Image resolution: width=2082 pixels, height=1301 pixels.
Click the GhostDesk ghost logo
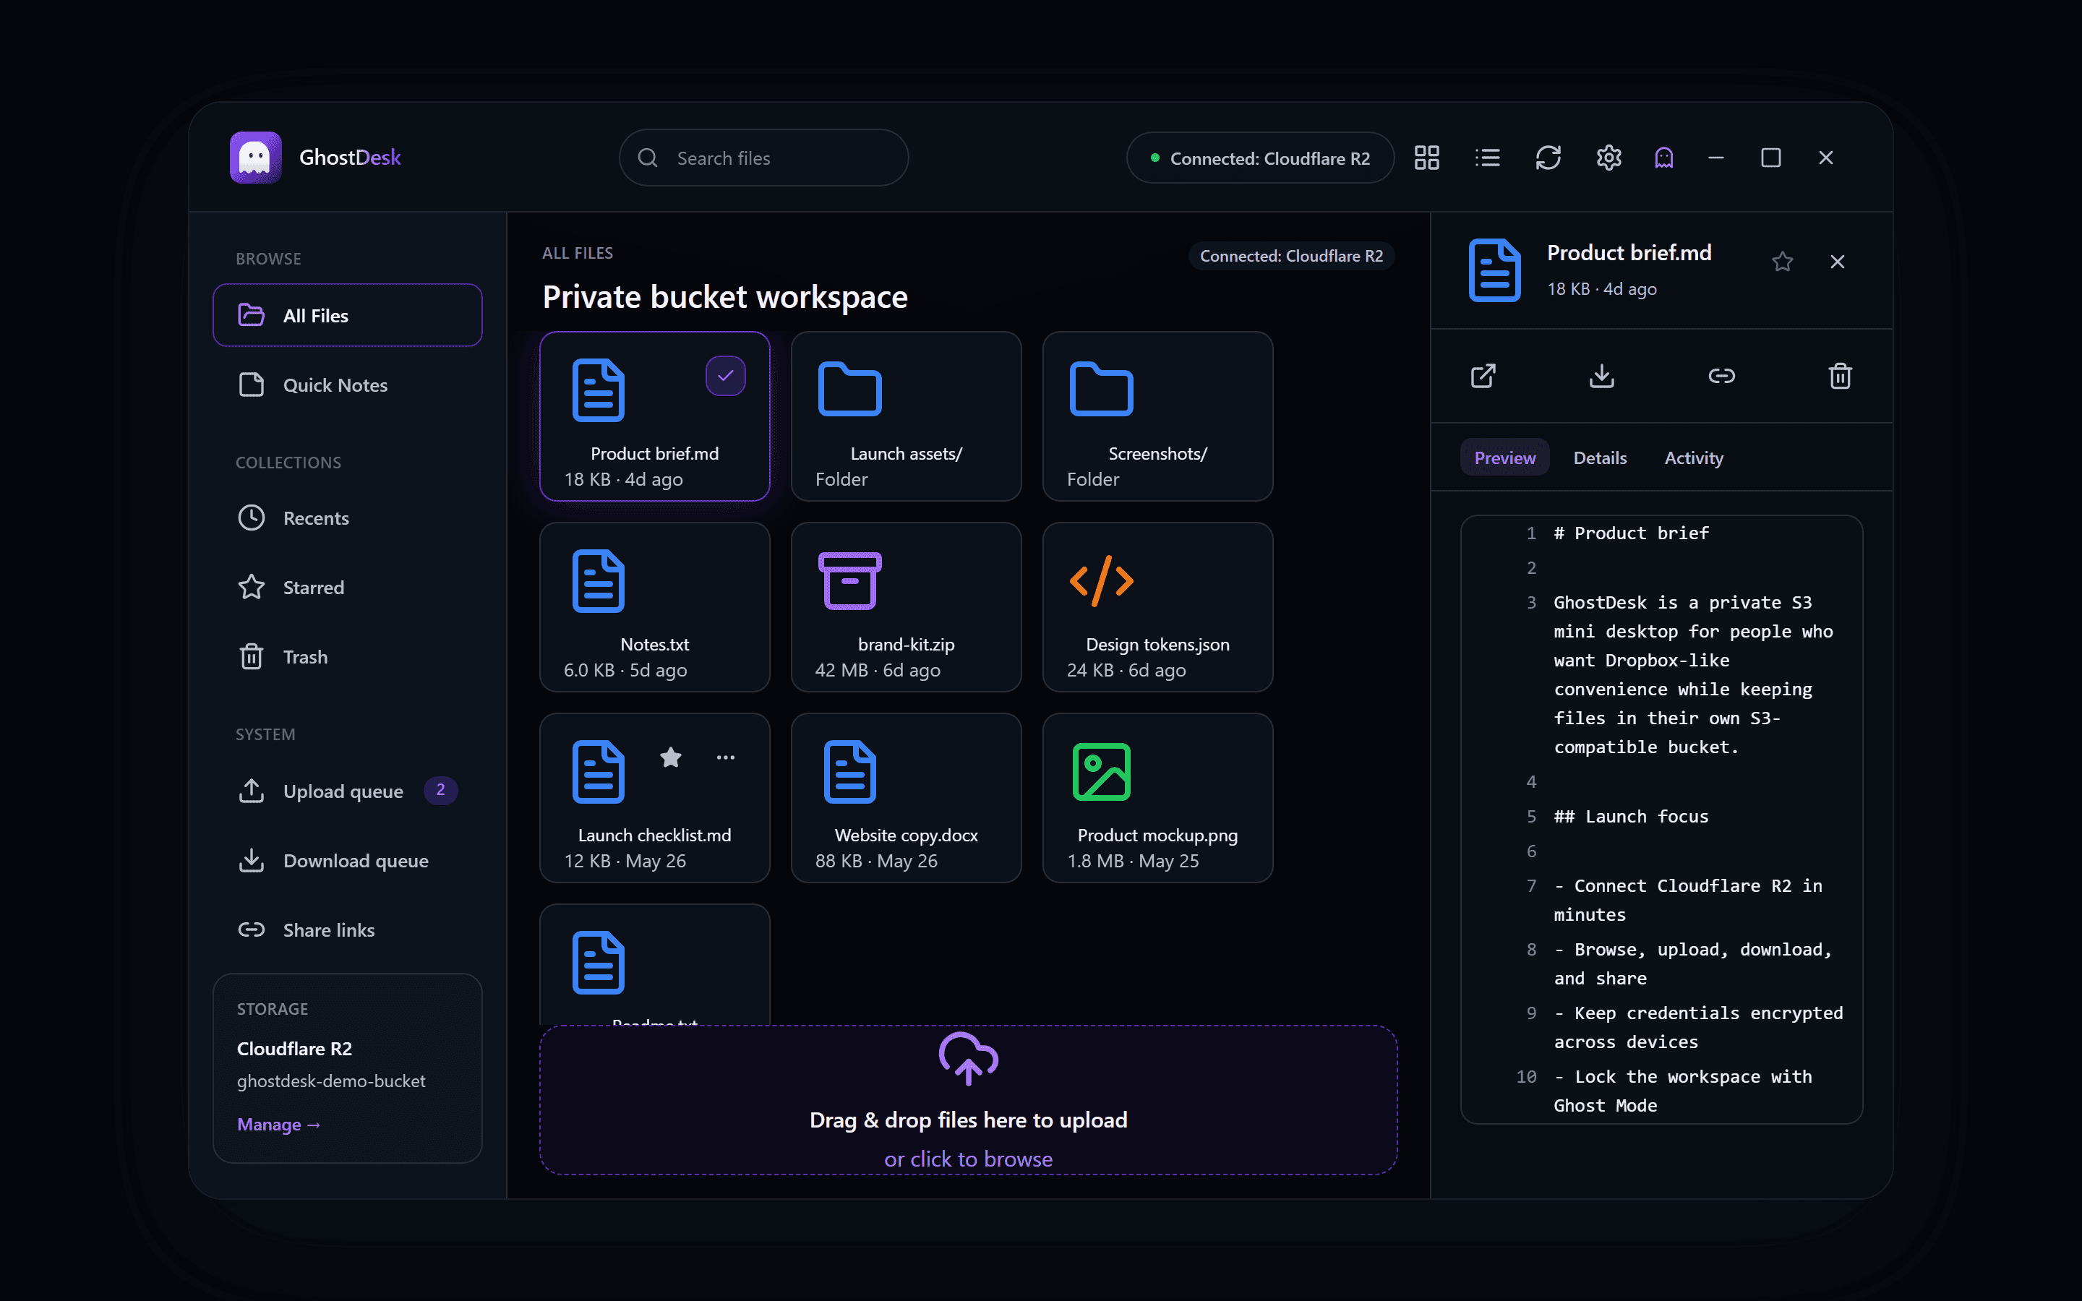tap(255, 158)
